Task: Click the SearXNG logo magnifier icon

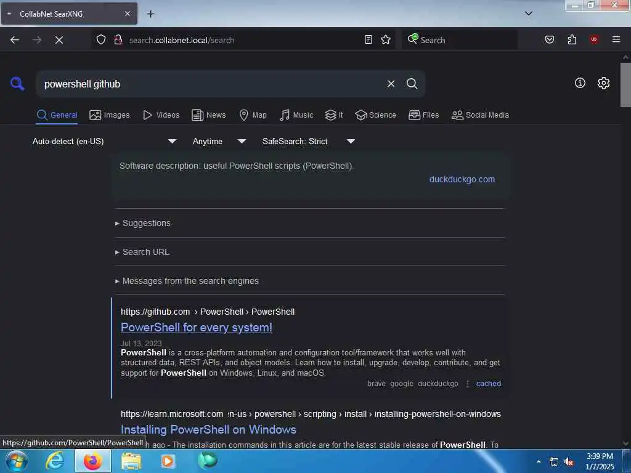Action: [17, 84]
